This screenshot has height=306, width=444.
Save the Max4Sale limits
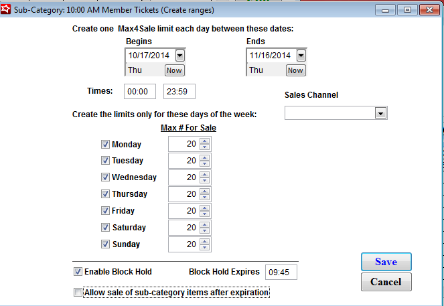[386, 262]
